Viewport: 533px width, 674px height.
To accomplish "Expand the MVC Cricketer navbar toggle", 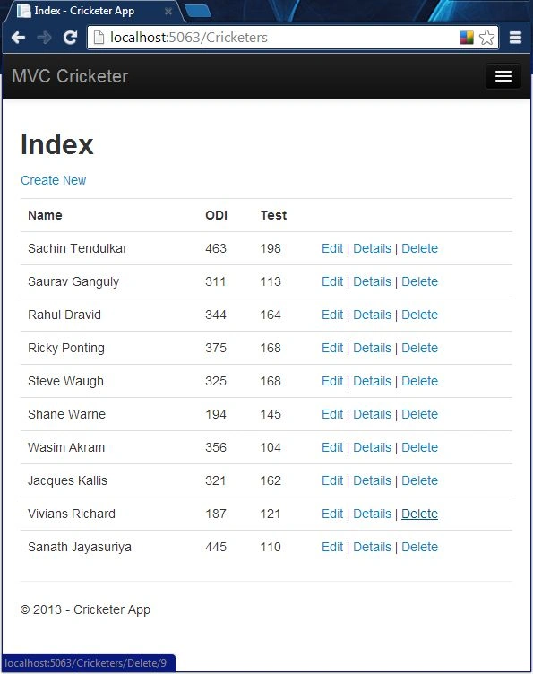I will [503, 76].
